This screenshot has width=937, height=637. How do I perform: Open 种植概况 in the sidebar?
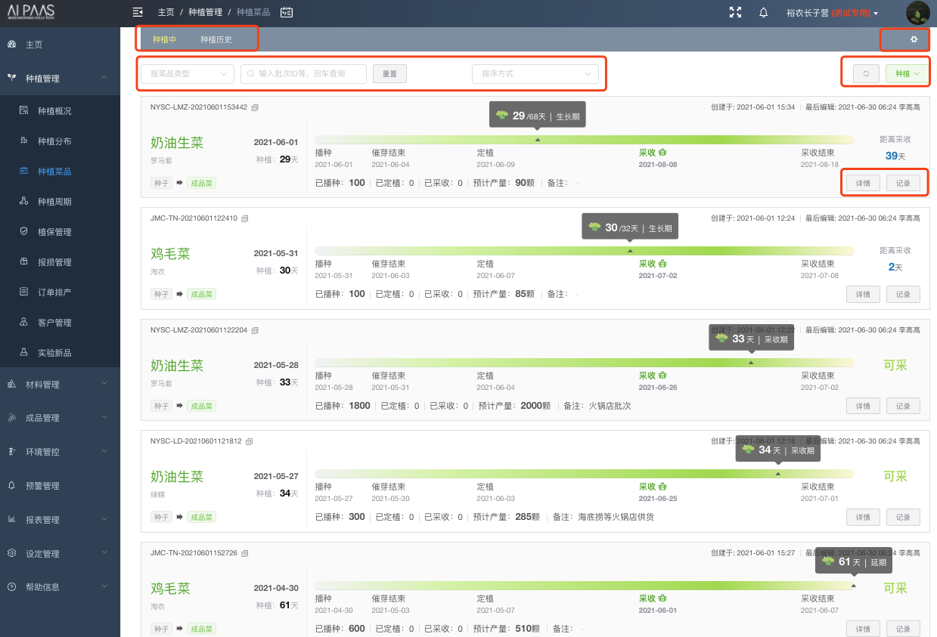tap(60, 111)
